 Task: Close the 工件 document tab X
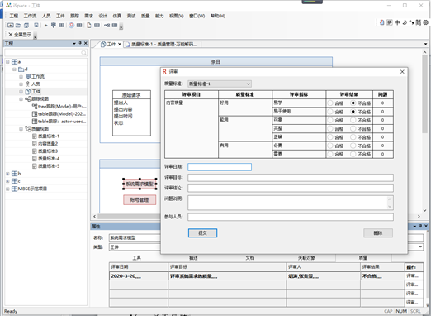(x=120, y=44)
